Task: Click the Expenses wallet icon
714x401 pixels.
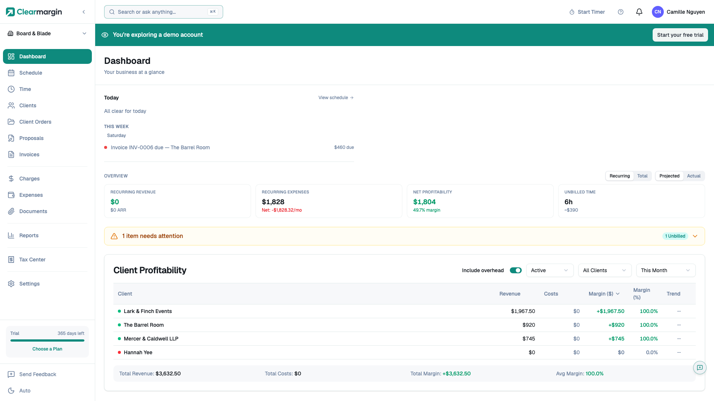Action: pos(11,195)
